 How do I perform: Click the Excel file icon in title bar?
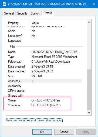pyautogui.click(x=4, y=4)
